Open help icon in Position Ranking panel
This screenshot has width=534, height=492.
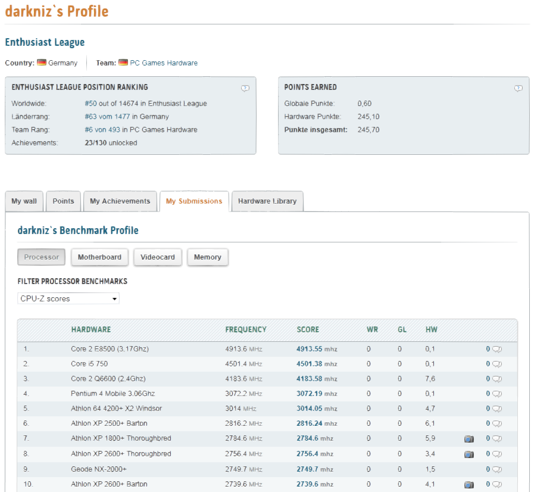(x=245, y=88)
